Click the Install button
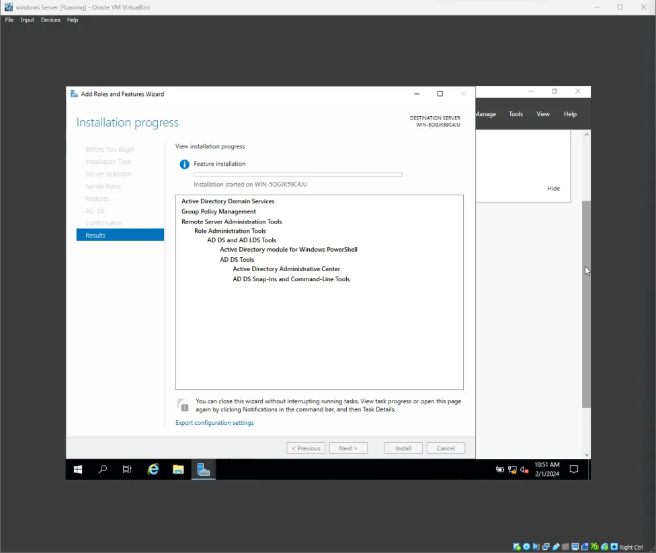656x553 pixels. (403, 448)
